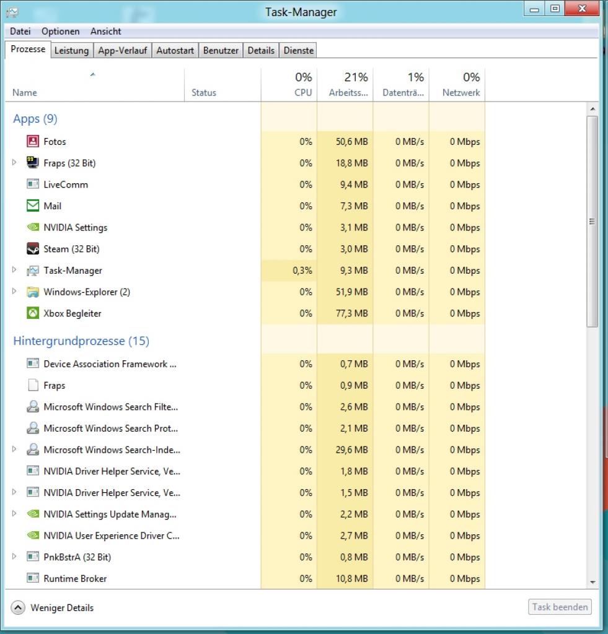Sort by Arbeitss... memory column header
This screenshot has height=634, width=608.
tap(345, 85)
